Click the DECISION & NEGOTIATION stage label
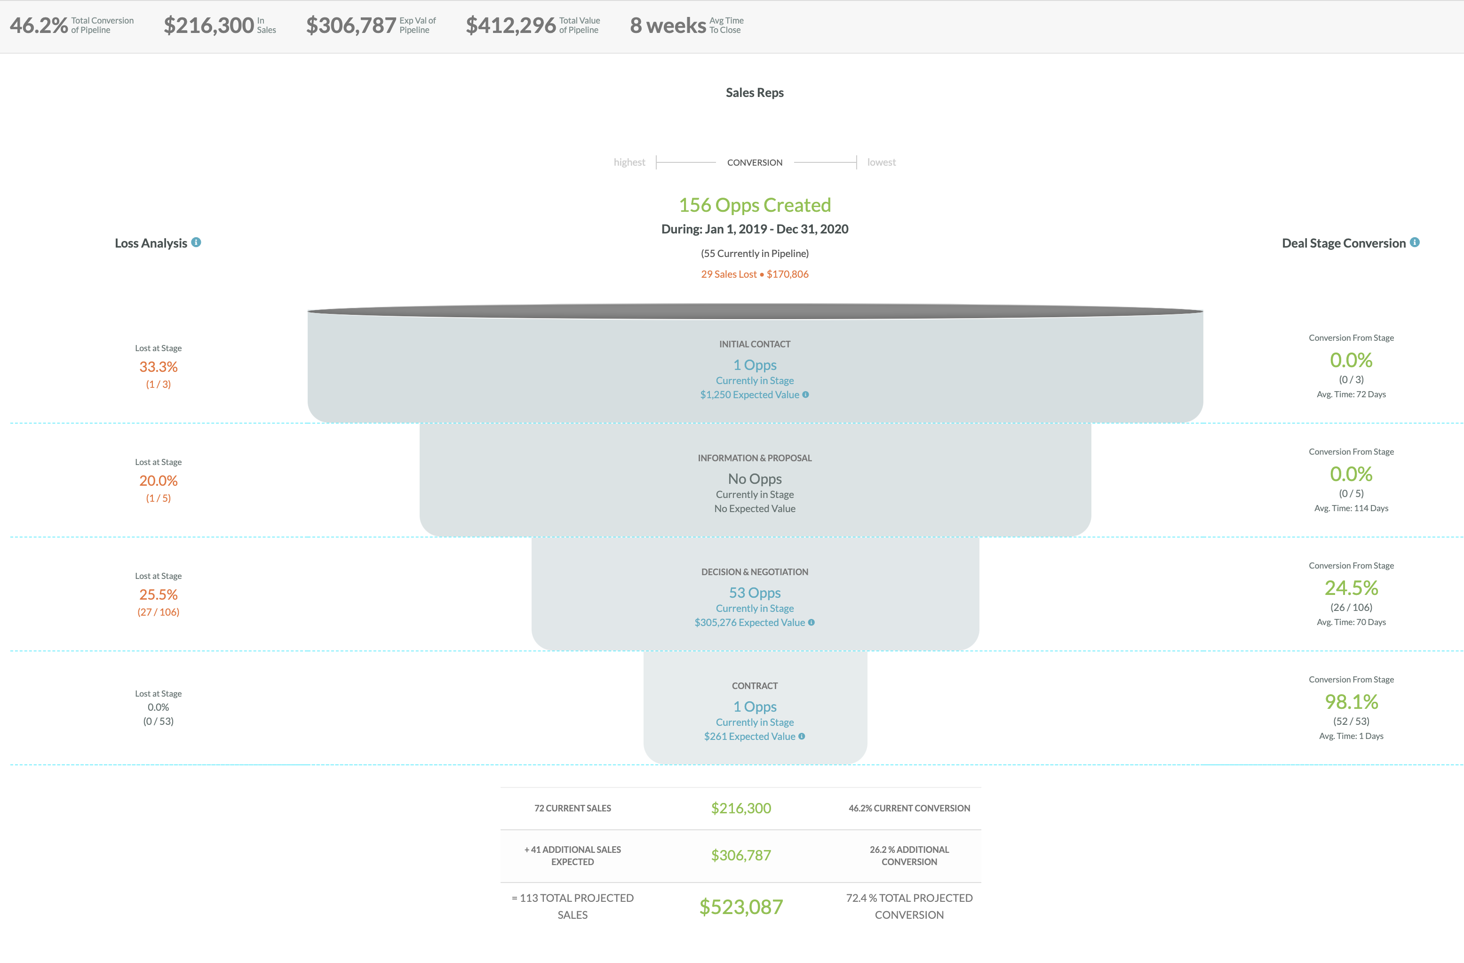This screenshot has height=963, width=1464. click(x=755, y=572)
